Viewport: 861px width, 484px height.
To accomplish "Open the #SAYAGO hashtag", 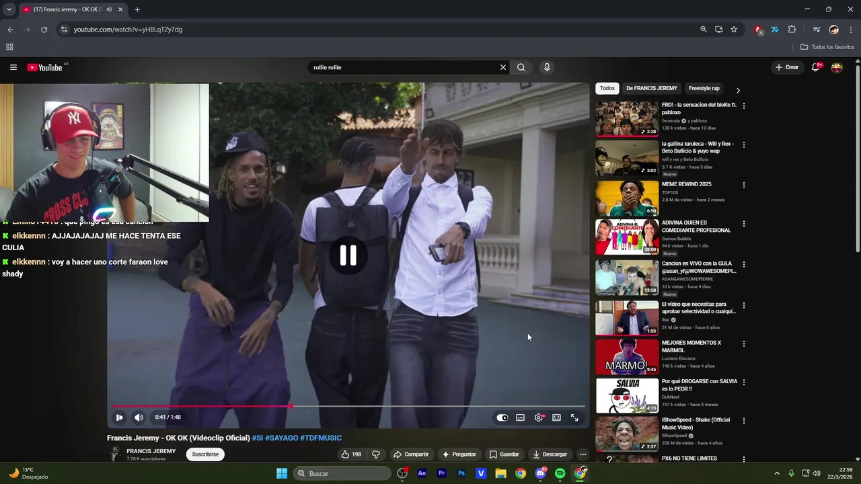I will 281,438.
